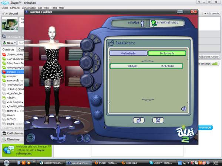This screenshot has width=222, height=166.
Task: Select BLACKPIG contact in Skype list
Action: [x=13, y=59]
